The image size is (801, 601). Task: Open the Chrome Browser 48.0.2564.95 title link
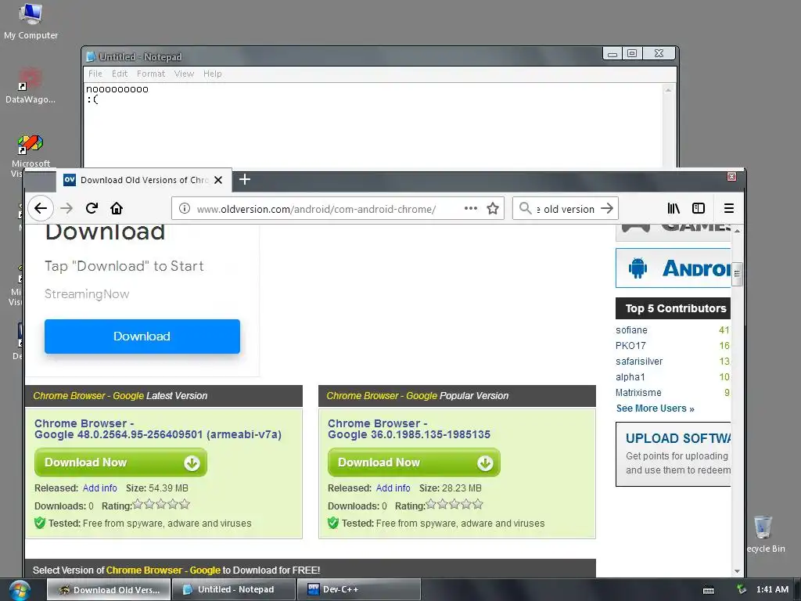pyautogui.click(x=158, y=429)
